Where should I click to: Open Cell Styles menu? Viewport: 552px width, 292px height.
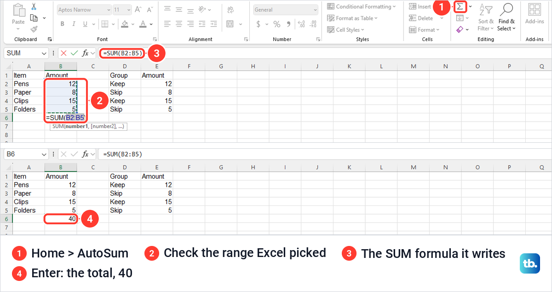pyautogui.click(x=345, y=29)
